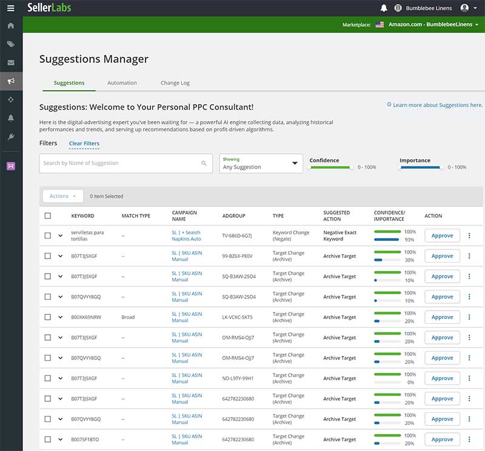Image resolution: width=485 pixels, height=451 pixels.
Task: Click the US flag marketplace icon
Action: click(380, 24)
